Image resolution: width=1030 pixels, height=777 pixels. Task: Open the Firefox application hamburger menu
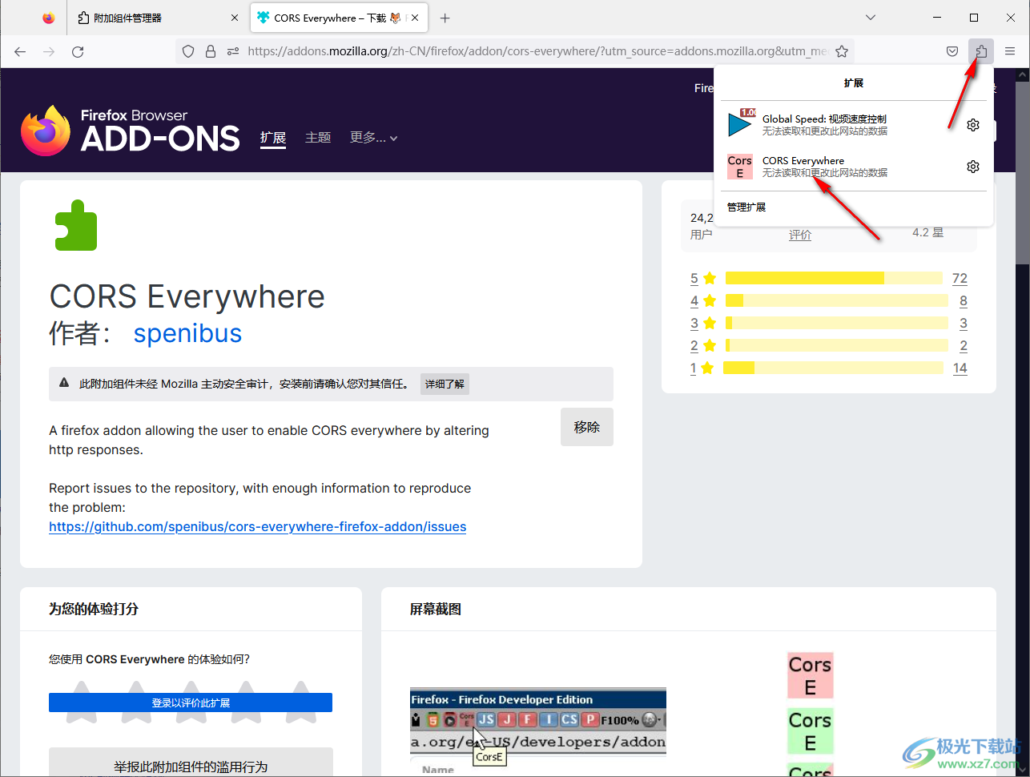point(1010,51)
